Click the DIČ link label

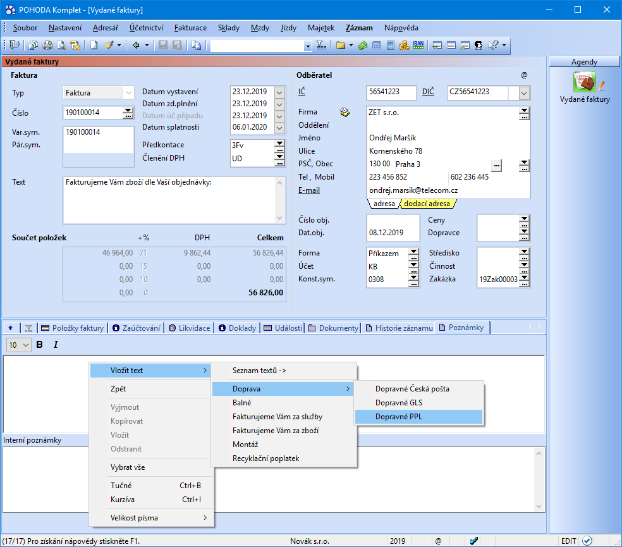428,92
